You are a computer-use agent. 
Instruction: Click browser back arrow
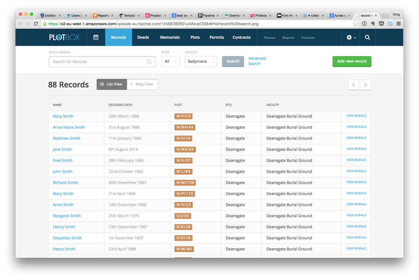point(21,24)
